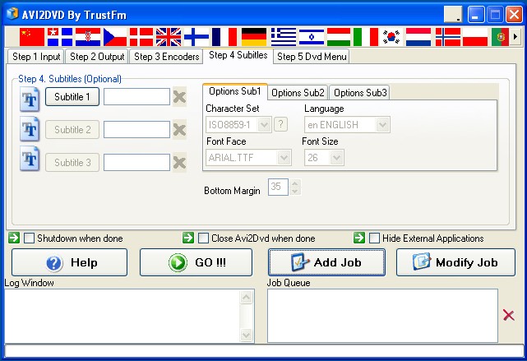
Task: Click the text file icon beside Subtitle 2
Action: 30,129
